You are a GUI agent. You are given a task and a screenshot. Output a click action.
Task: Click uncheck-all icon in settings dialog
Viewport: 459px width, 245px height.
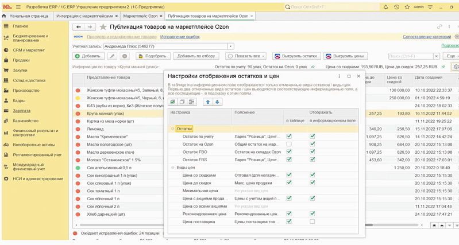click(182, 102)
